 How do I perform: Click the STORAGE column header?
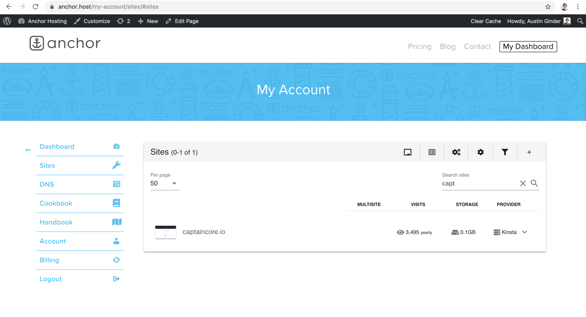click(x=467, y=204)
